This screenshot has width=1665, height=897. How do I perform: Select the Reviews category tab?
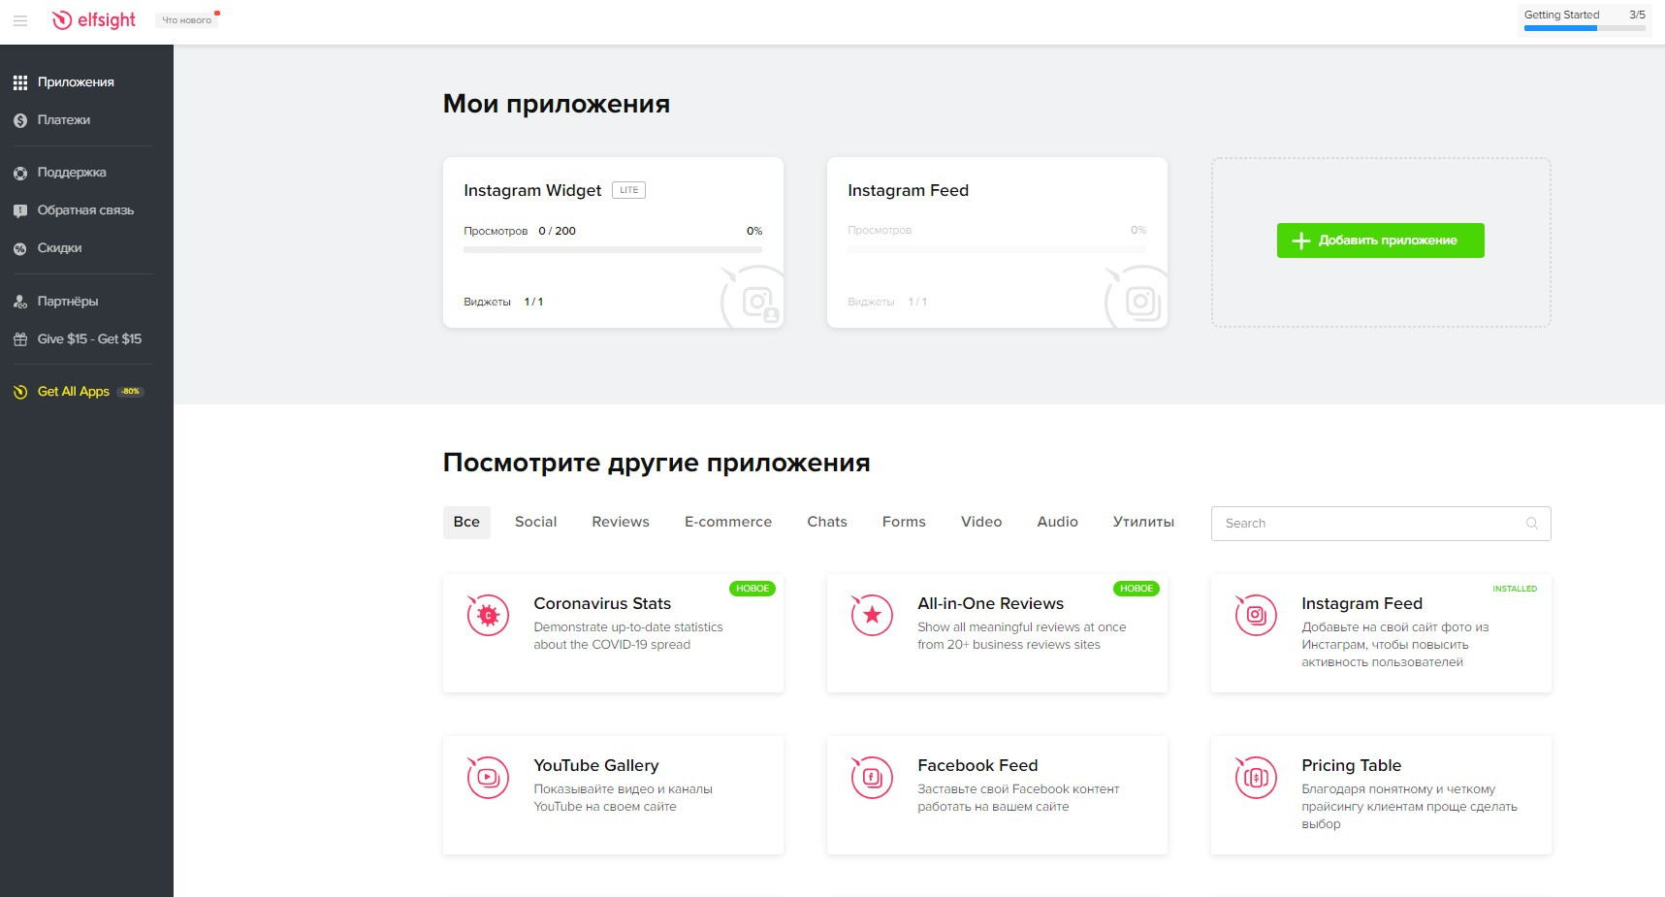tap(621, 522)
